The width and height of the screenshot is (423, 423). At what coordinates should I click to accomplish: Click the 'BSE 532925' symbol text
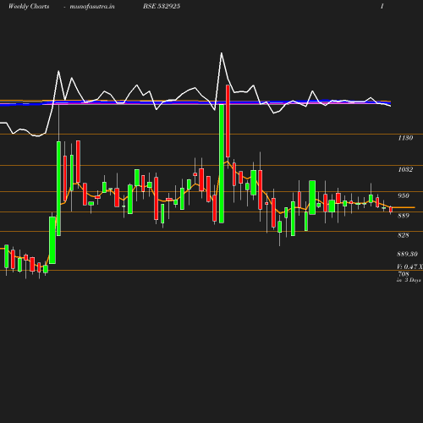(x=162, y=7)
